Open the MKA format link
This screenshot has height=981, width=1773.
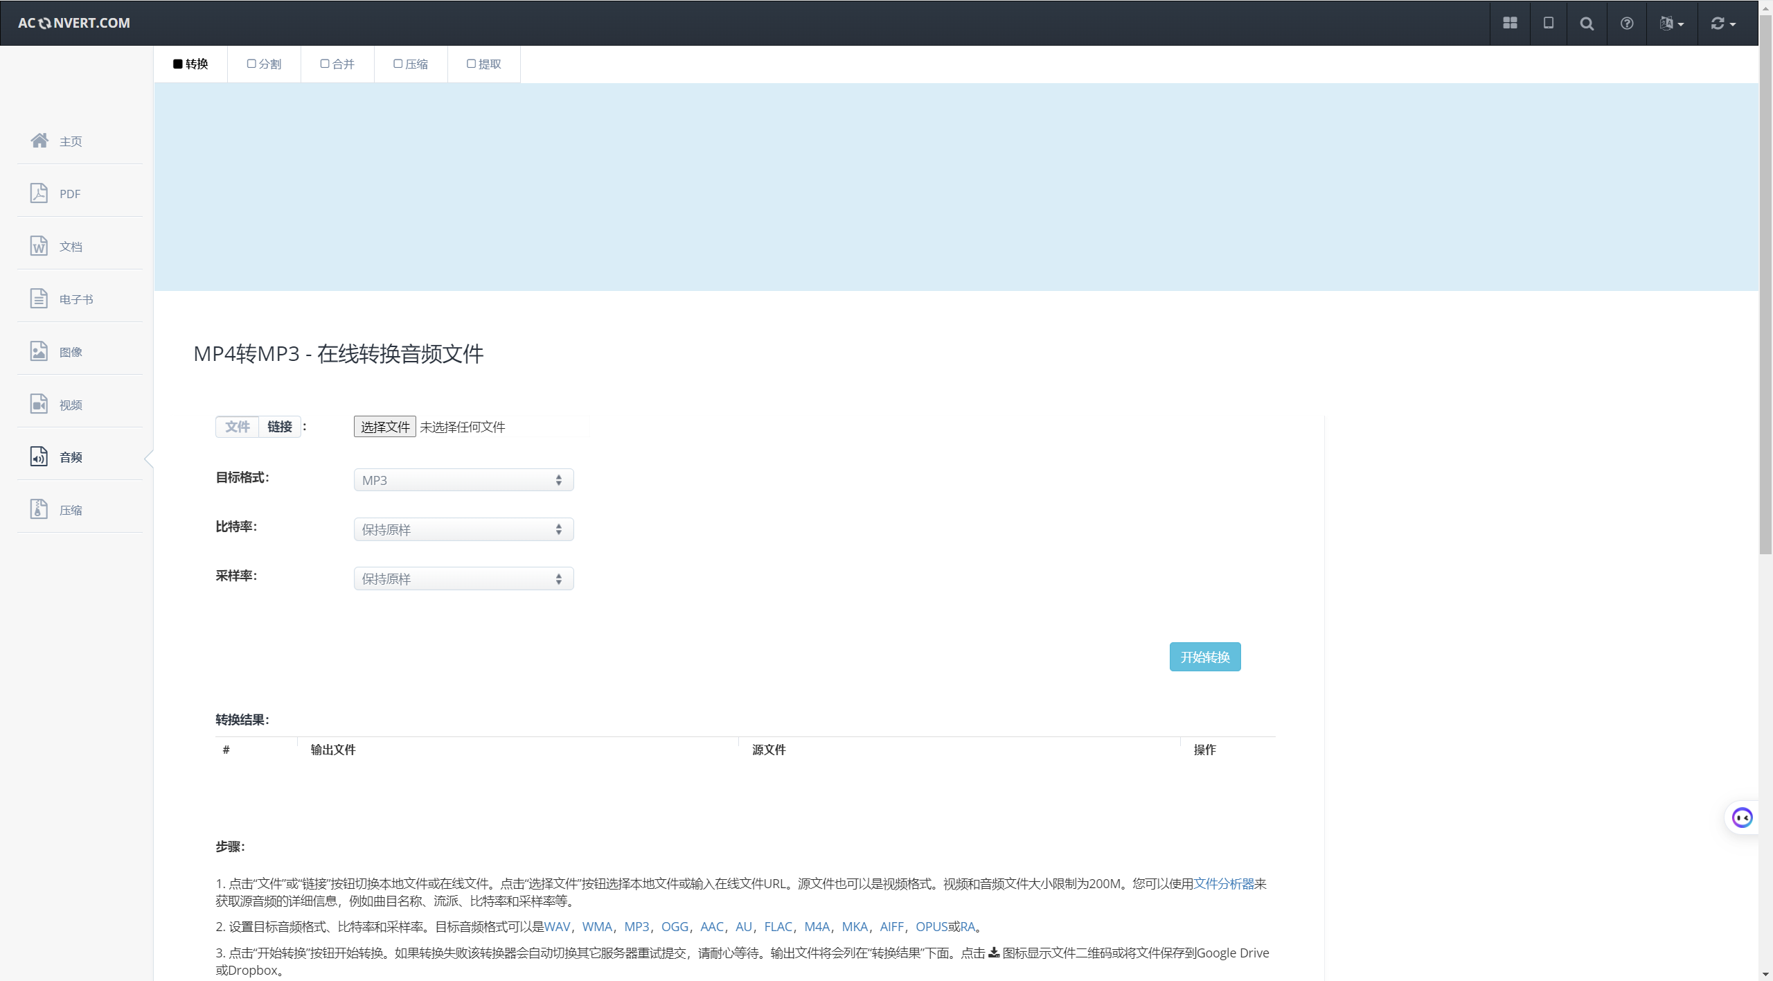(x=855, y=926)
